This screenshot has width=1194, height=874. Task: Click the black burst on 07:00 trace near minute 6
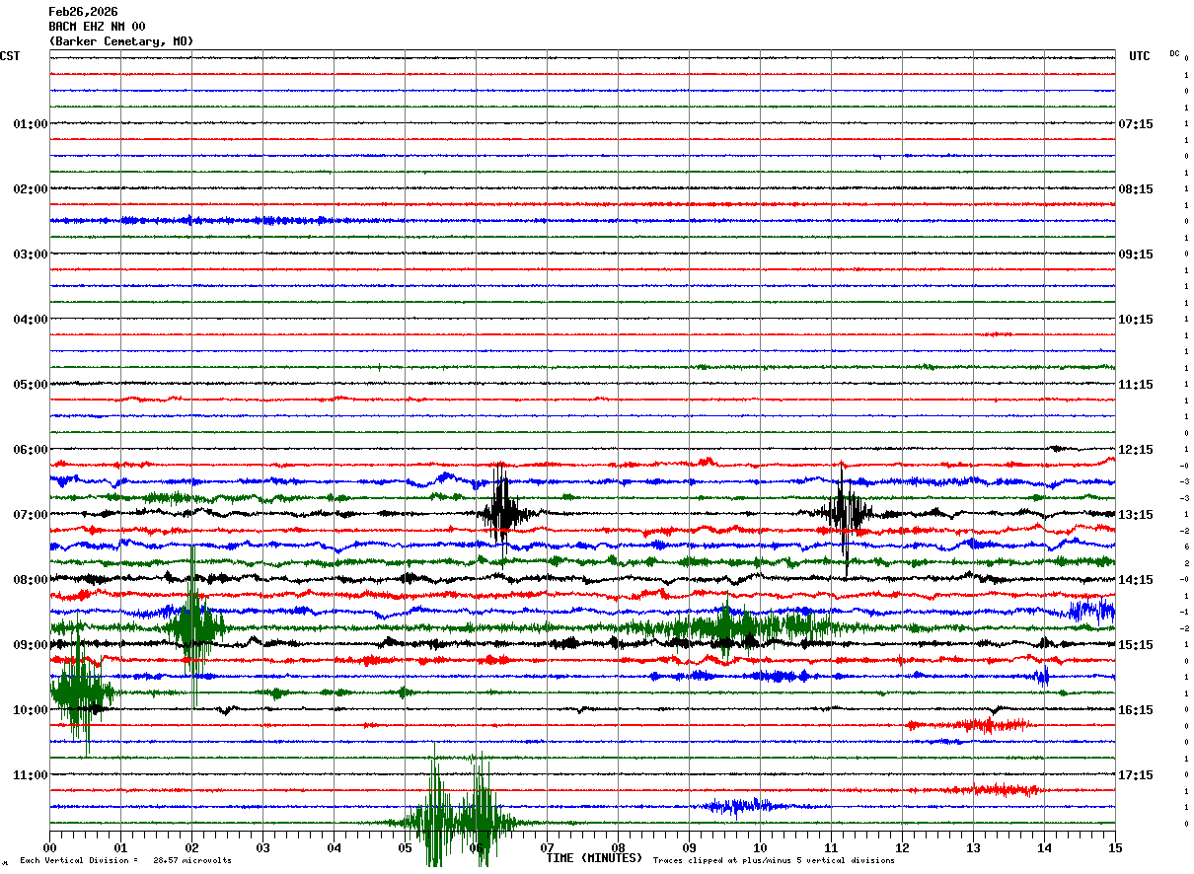point(504,512)
